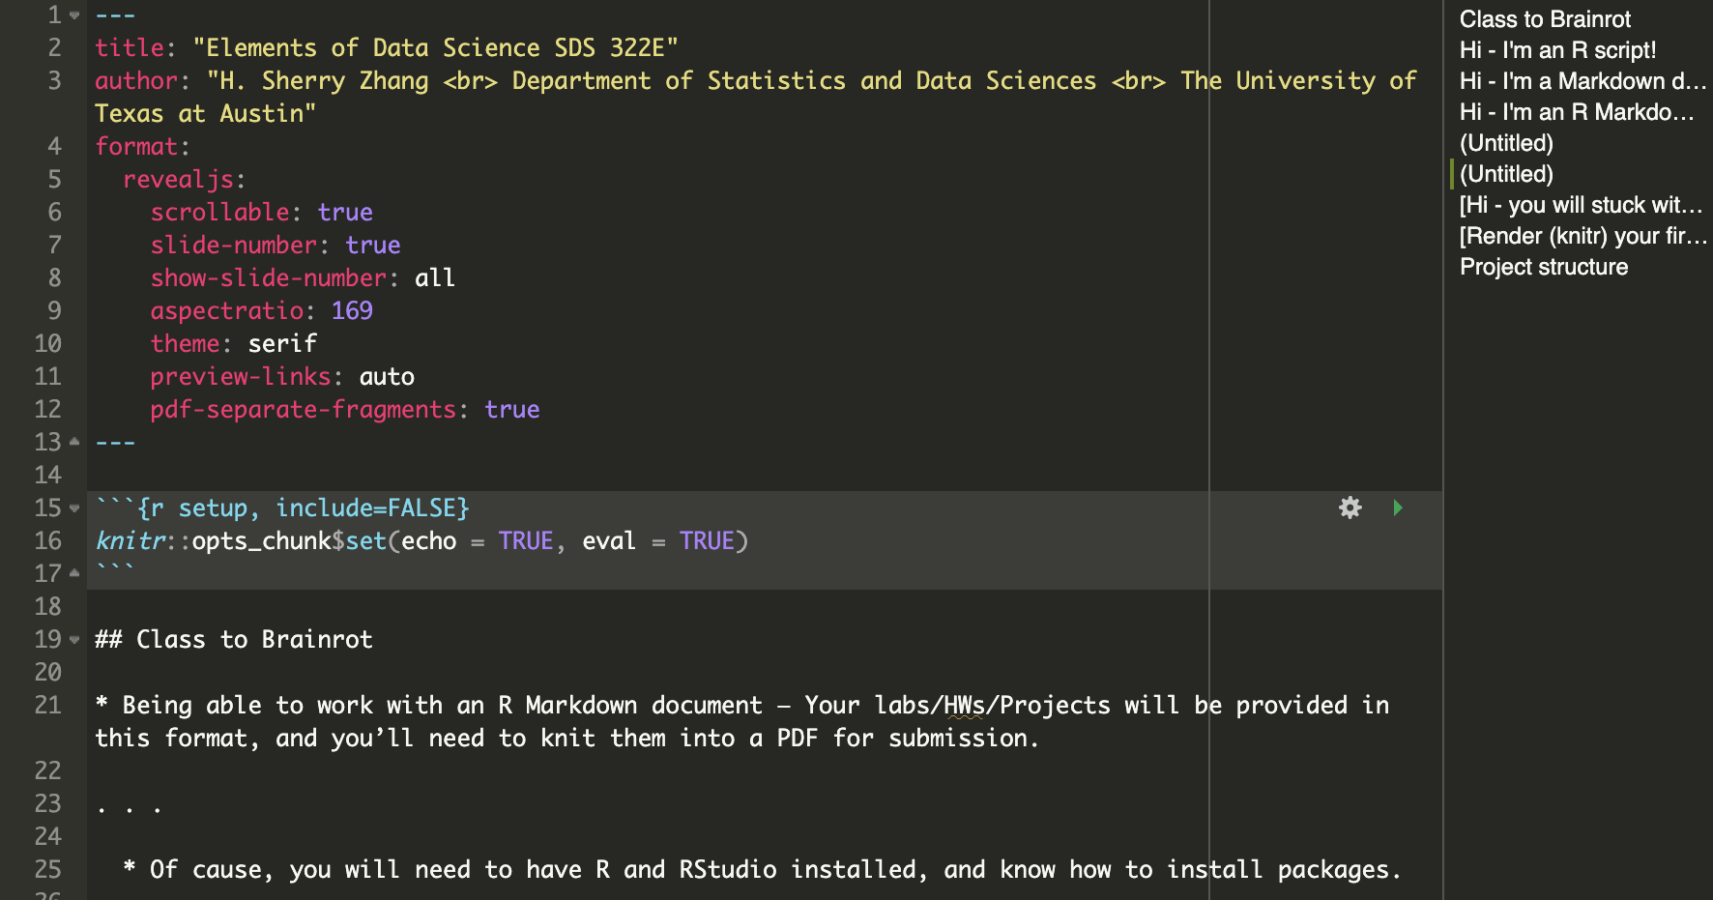Collapse the Class to Brainrot section

[74, 640]
